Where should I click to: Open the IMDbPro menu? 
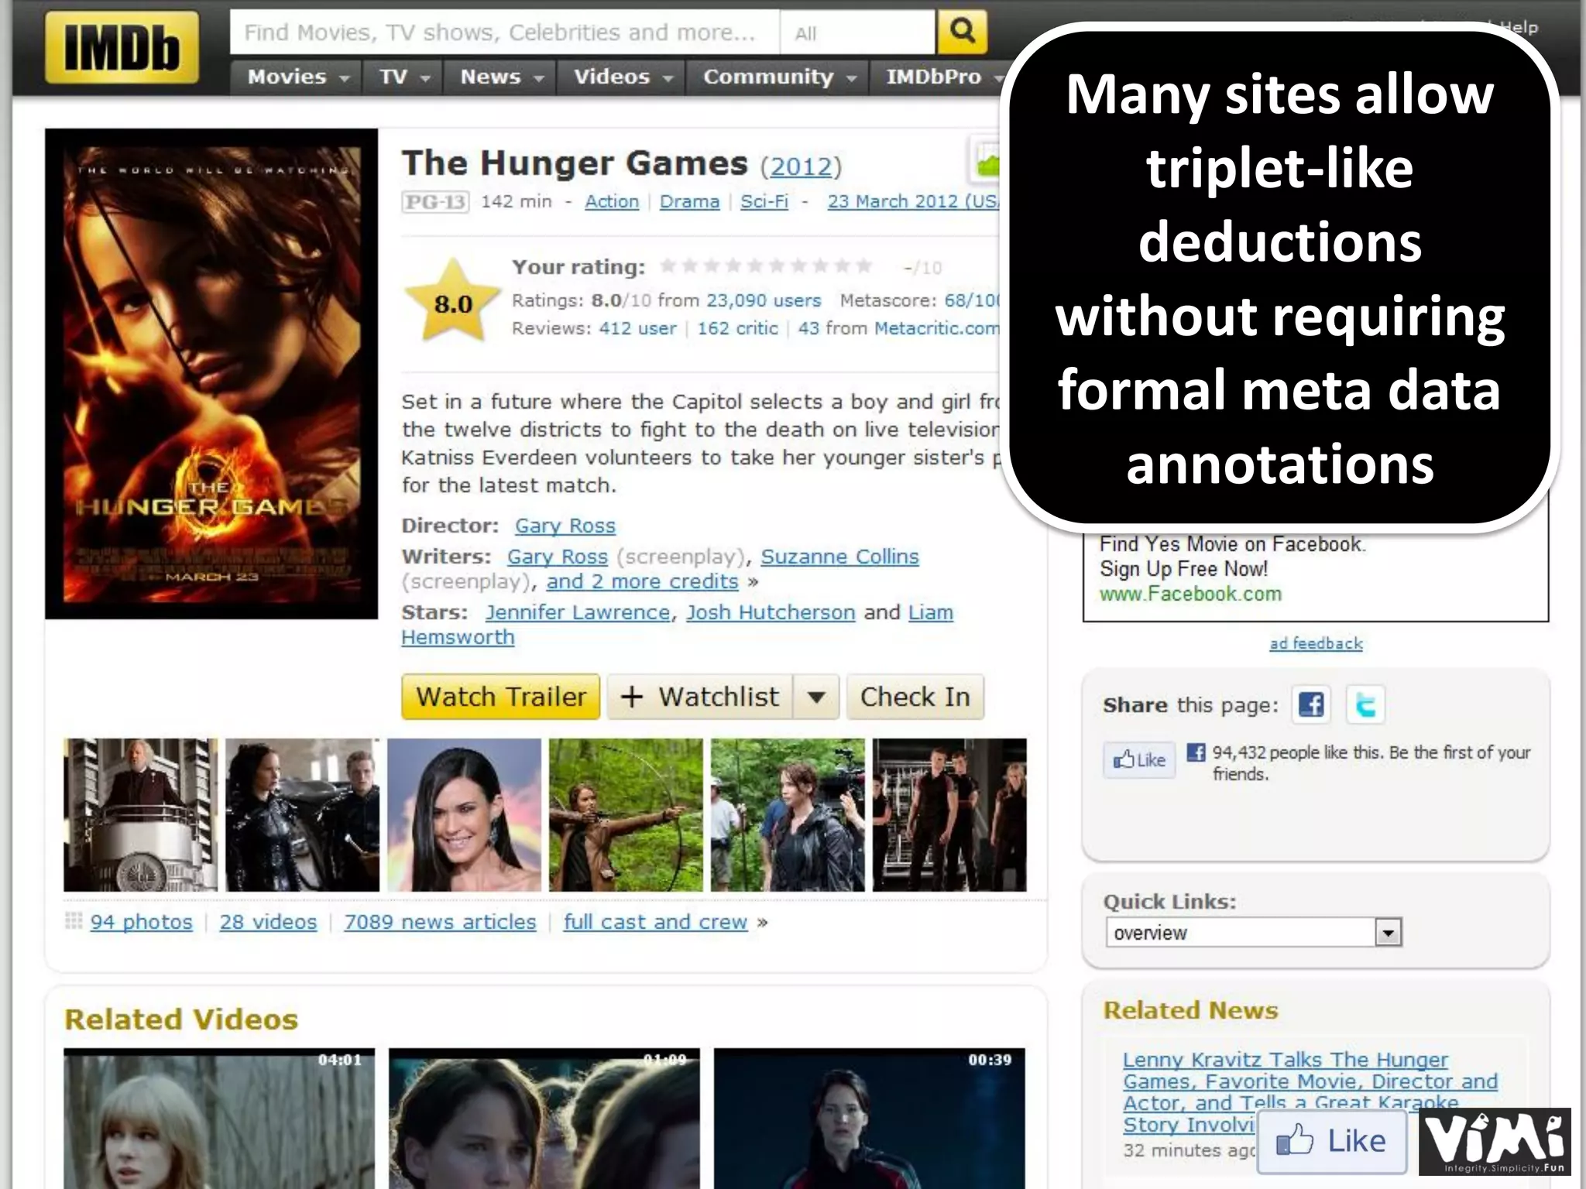941,77
